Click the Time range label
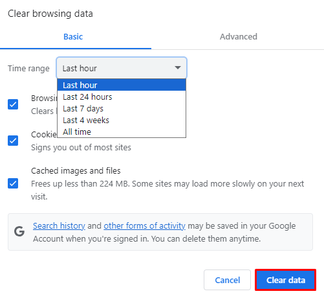 28,69
